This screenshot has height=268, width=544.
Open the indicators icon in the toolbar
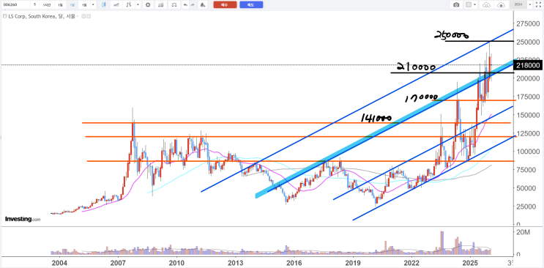(x=160, y=5)
